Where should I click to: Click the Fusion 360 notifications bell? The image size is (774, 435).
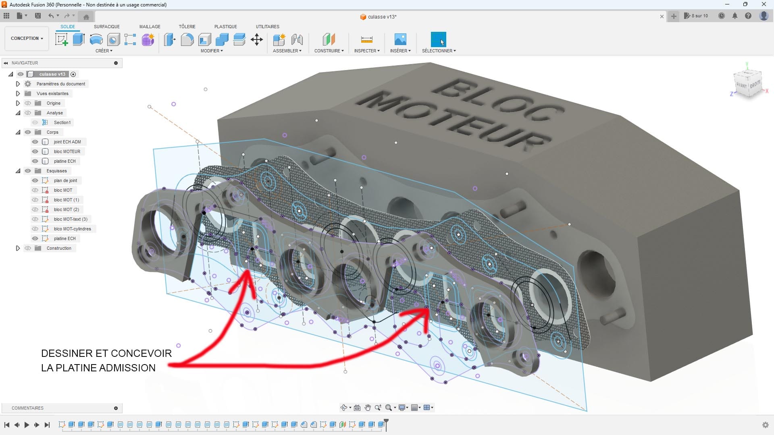(x=735, y=16)
